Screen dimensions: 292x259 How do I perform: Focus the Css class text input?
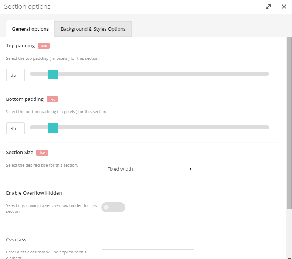[148, 254]
